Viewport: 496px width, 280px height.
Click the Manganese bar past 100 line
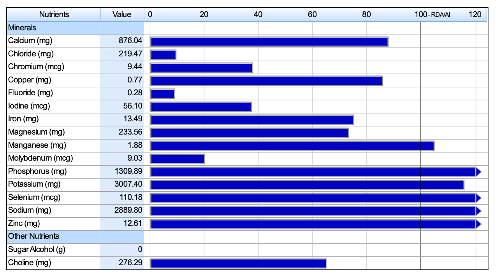pos(427,145)
